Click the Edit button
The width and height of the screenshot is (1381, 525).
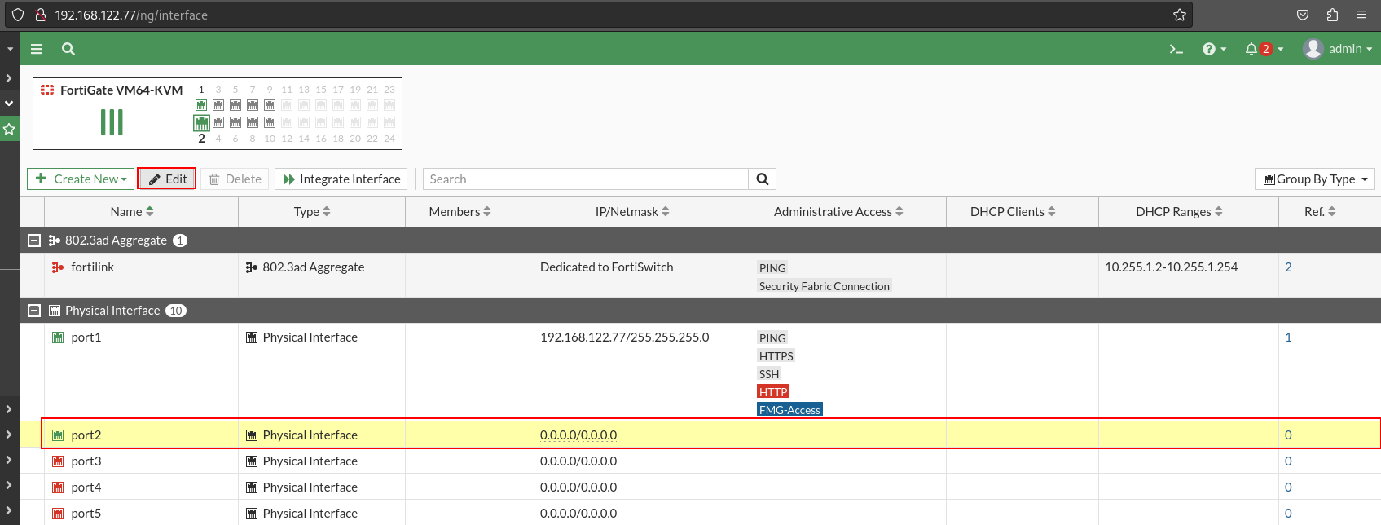pos(167,179)
